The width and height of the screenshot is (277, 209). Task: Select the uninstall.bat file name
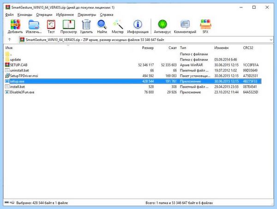click(19, 70)
